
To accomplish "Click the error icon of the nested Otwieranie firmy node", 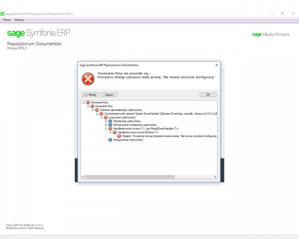I will coord(92,106).
